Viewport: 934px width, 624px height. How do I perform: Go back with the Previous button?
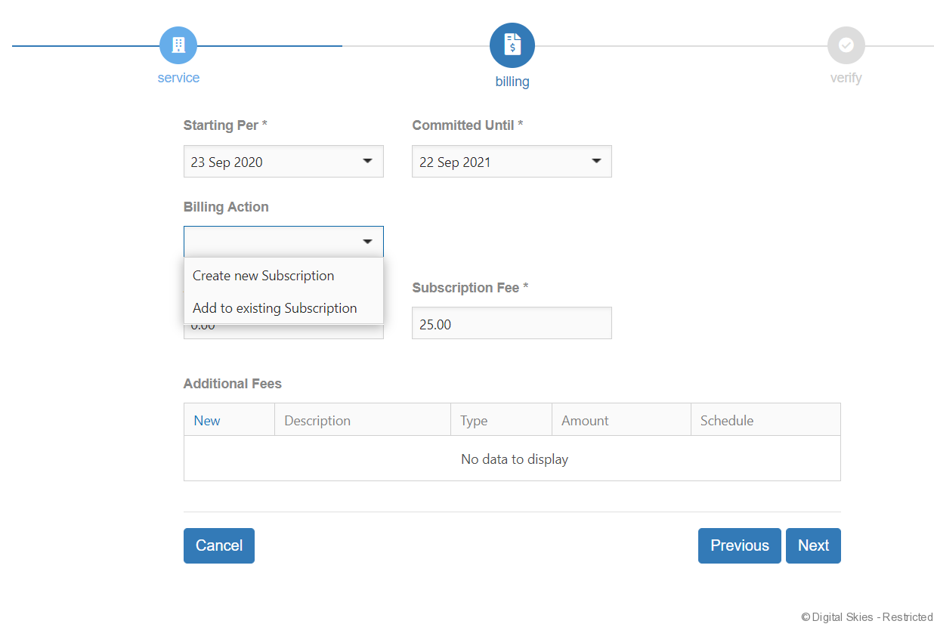pos(739,545)
